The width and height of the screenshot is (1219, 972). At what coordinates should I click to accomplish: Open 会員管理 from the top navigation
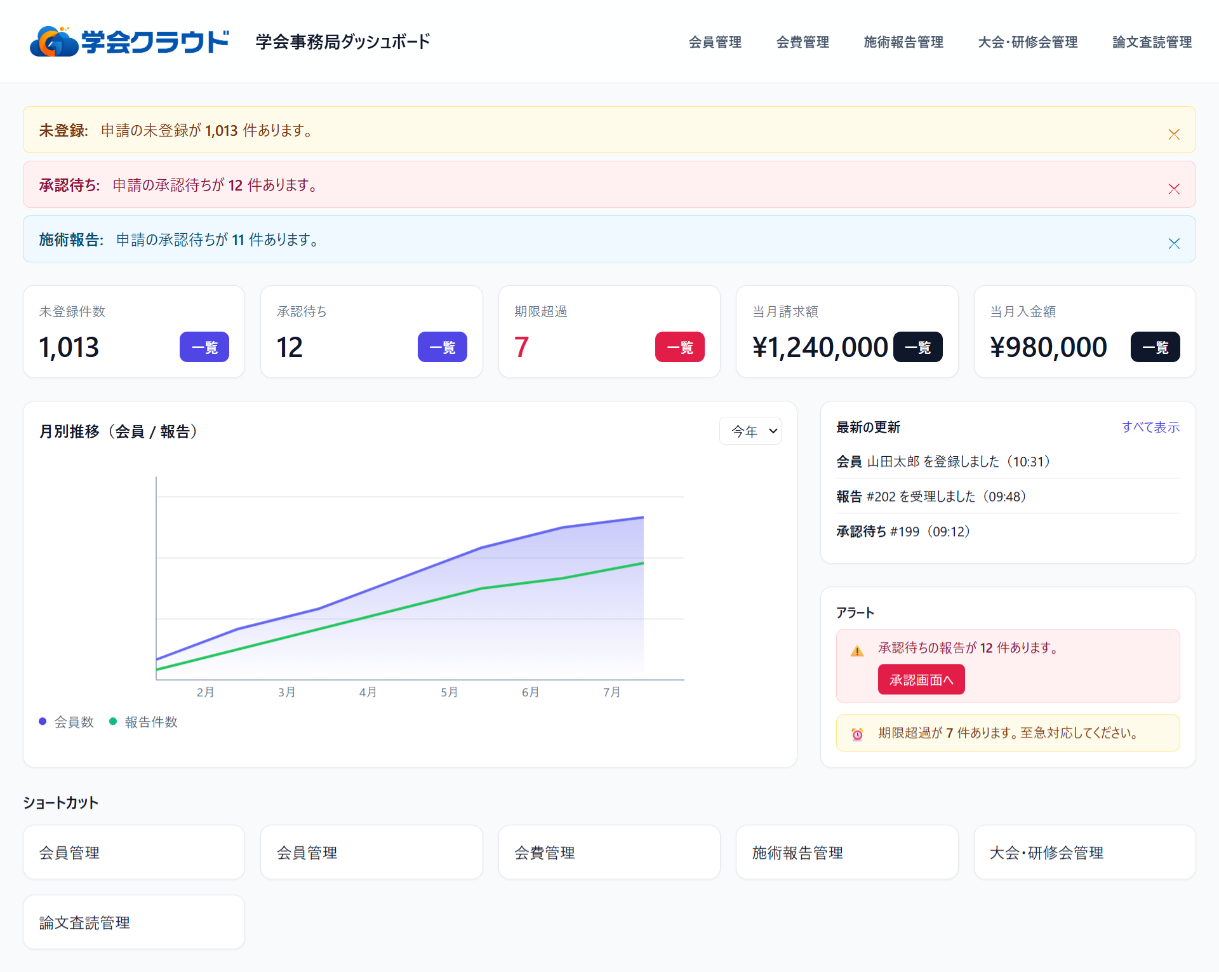click(715, 42)
